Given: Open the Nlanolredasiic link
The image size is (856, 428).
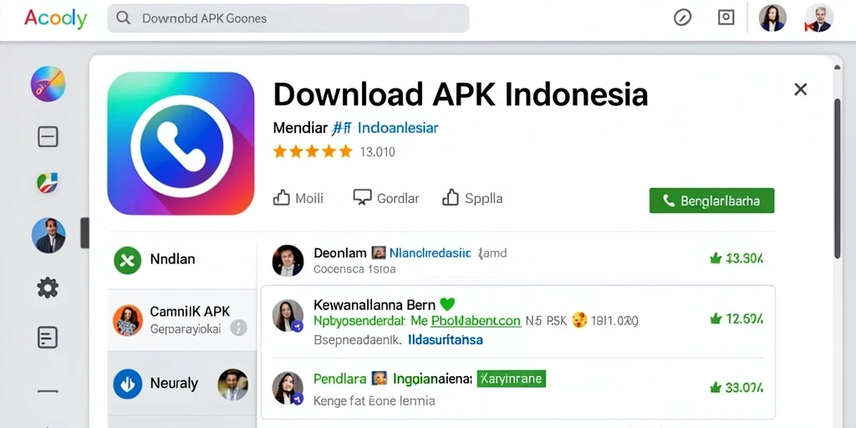Looking at the screenshot, I should [430, 253].
